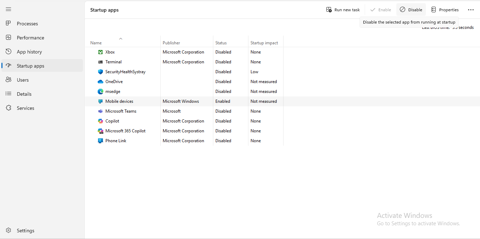The height and width of the screenshot is (239, 480).
Task: Disable the selected startup app
Action: pos(411,10)
